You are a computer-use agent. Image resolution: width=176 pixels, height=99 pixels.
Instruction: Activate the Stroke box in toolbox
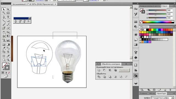[7, 68]
